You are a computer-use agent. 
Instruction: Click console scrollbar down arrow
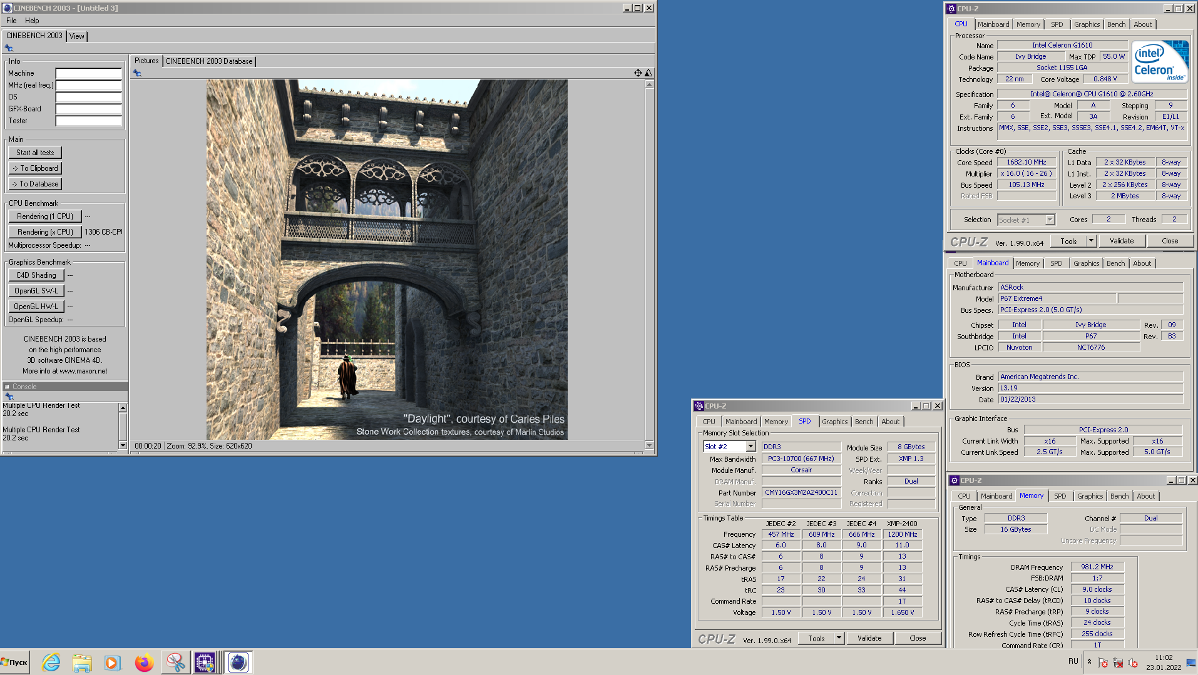(x=123, y=445)
